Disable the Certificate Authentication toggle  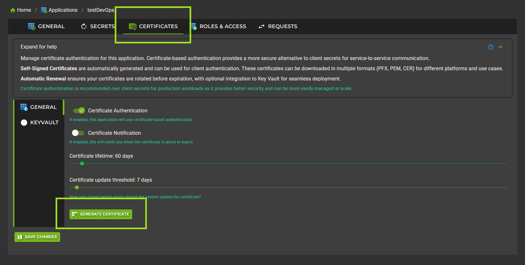pos(79,110)
